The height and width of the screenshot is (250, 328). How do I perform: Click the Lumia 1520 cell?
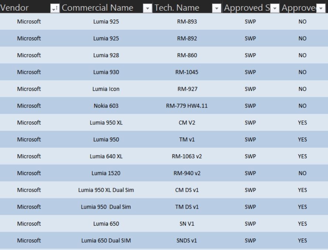coord(106,173)
